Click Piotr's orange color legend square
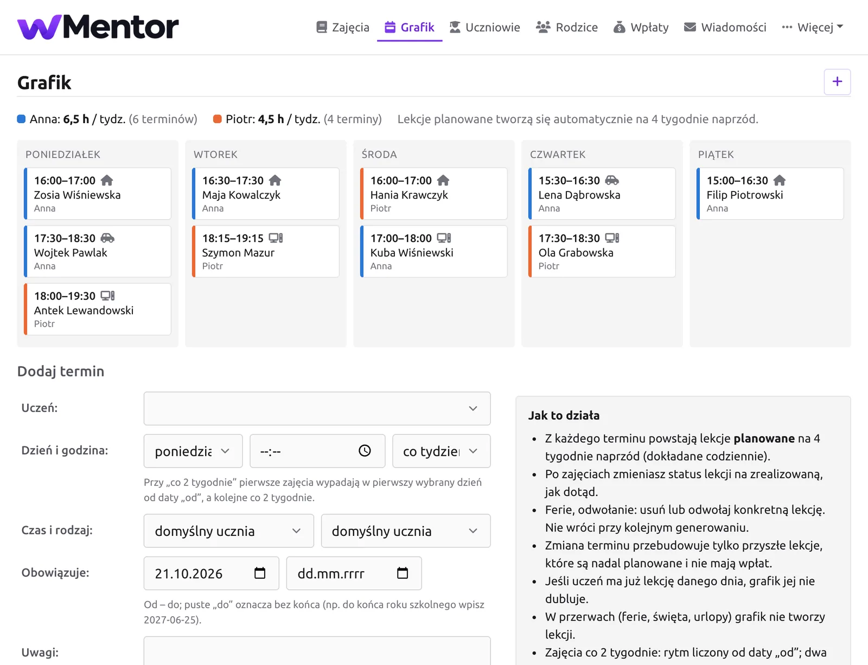Image resolution: width=868 pixels, height=665 pixels. 217,119
